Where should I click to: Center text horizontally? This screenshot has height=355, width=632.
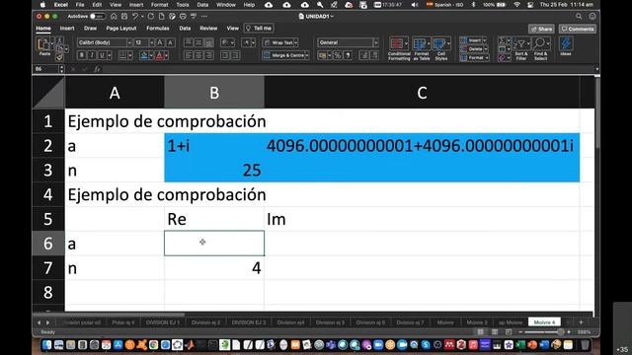coord(198,55)
